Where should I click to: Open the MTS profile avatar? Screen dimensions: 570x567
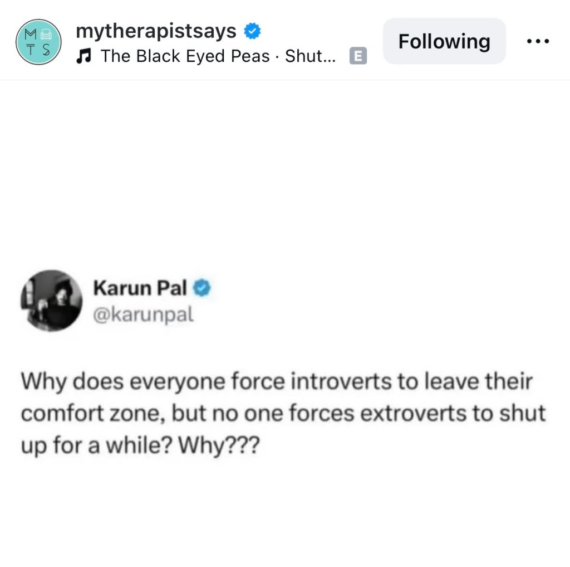[38, 42]
